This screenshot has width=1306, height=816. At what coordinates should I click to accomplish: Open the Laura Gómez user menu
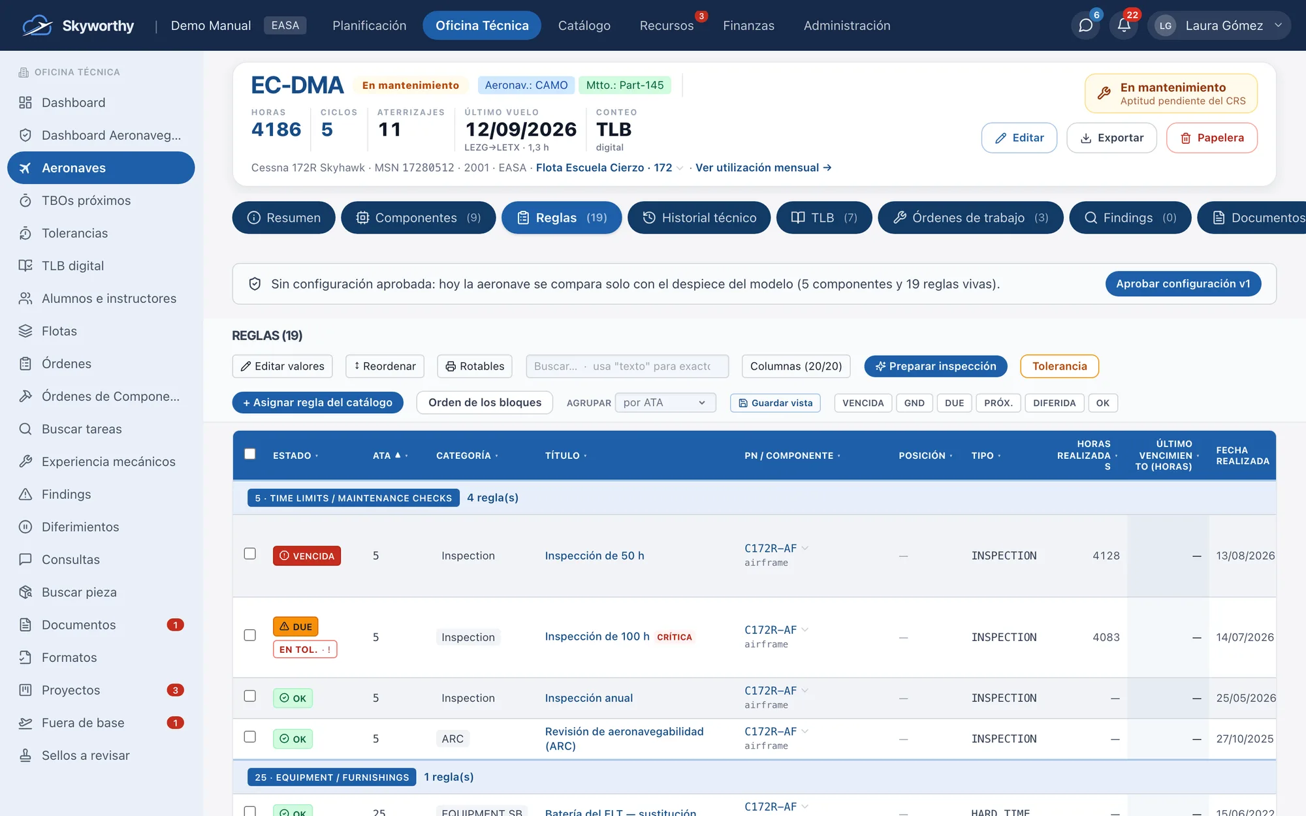(x=1218, y=25)
